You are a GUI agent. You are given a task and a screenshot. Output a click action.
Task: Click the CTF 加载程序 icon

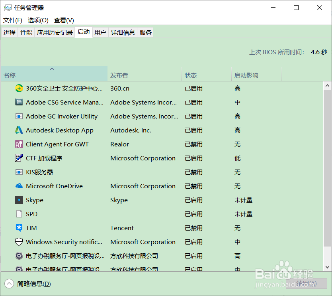19,158
